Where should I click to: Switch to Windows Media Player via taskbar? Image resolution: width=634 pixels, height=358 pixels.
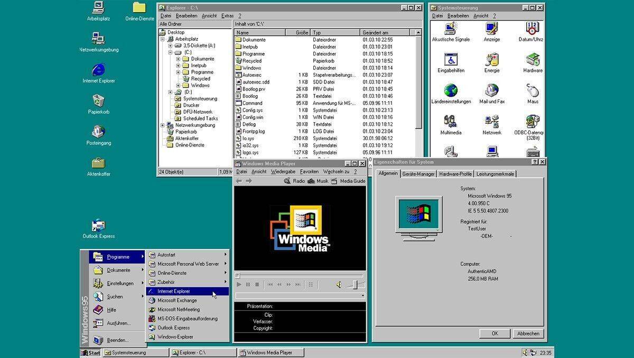pyautogui.click(x=271, y=353)
